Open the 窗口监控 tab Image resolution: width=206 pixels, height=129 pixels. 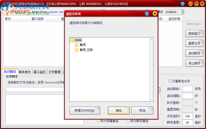pyautogui.click(x=39, y=72)
